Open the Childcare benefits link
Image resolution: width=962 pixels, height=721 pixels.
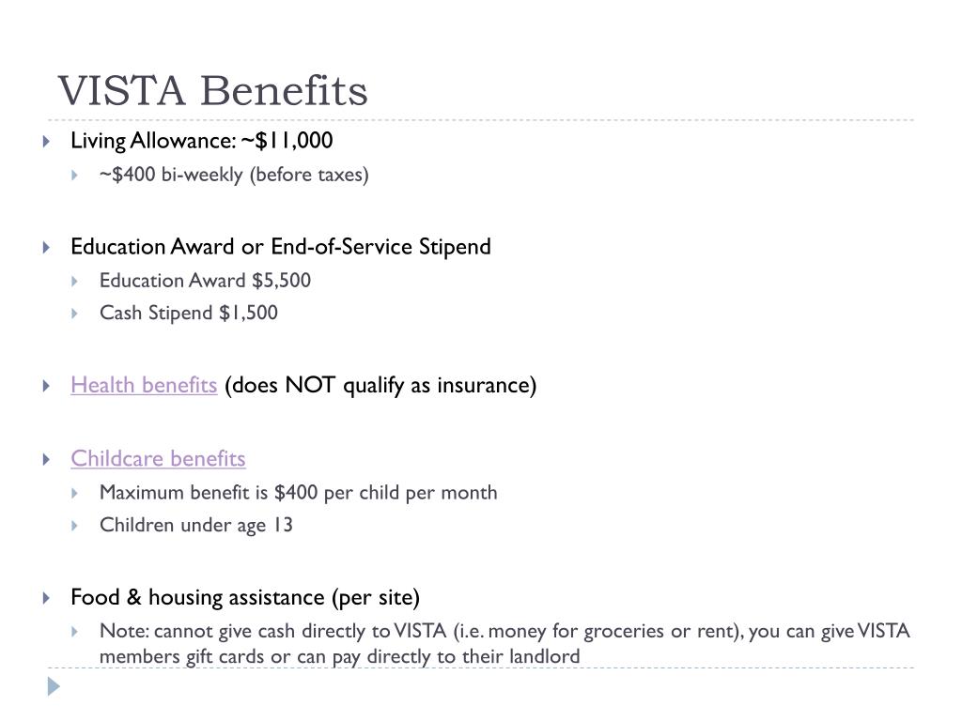point(158,458)
